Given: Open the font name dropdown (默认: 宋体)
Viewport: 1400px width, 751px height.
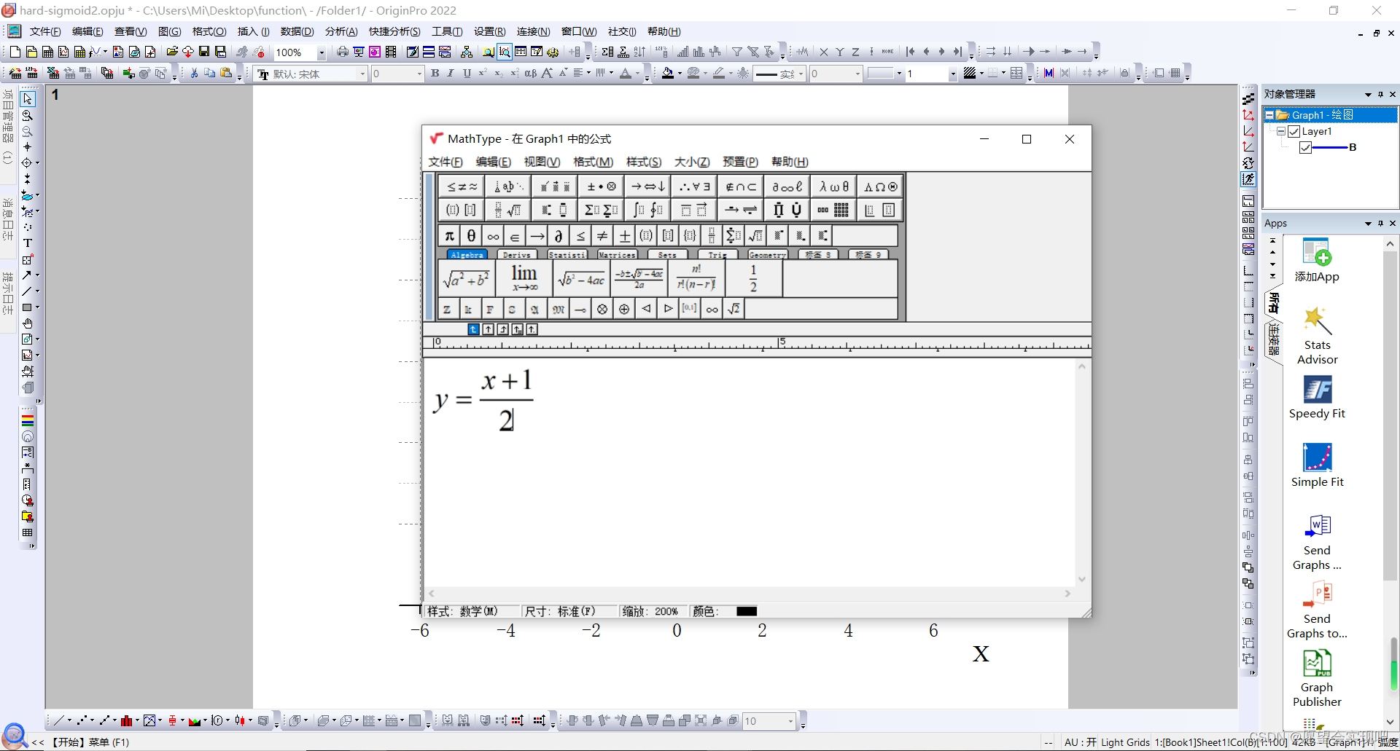Looking at the screenshot, I should 362,74.
